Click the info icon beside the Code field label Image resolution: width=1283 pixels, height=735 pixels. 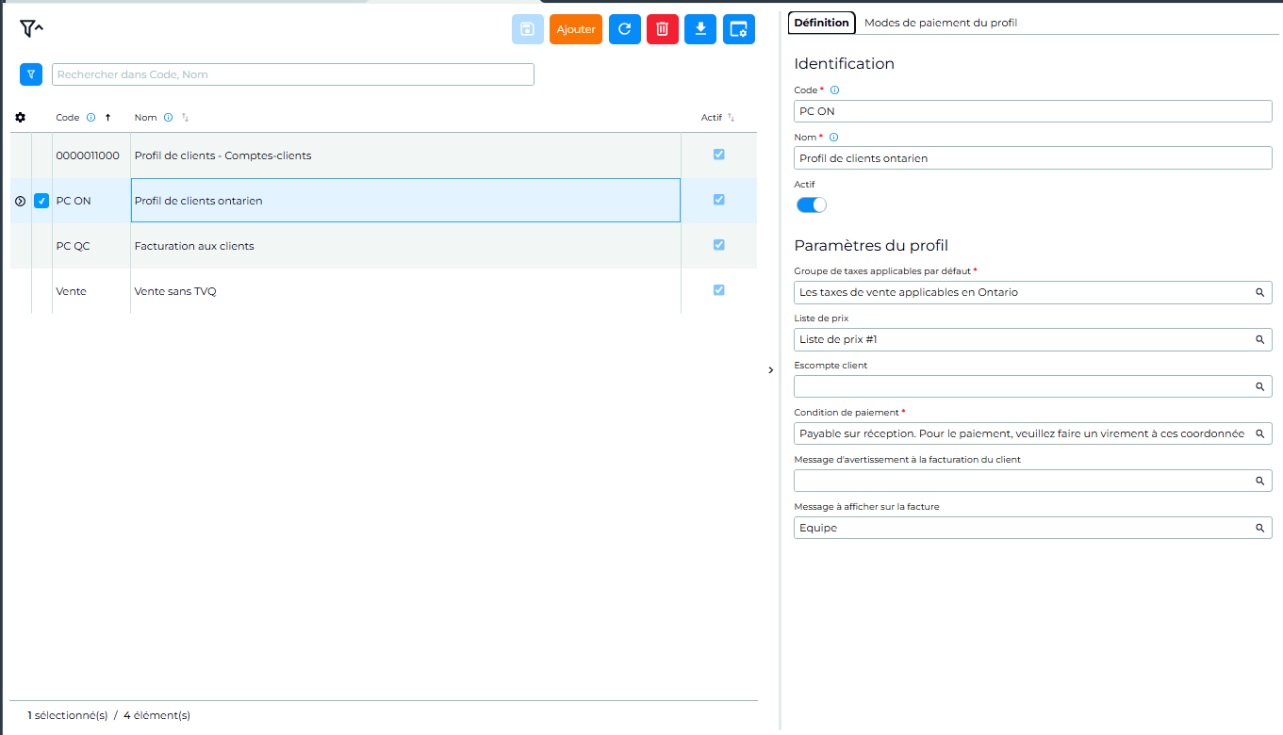834,90
